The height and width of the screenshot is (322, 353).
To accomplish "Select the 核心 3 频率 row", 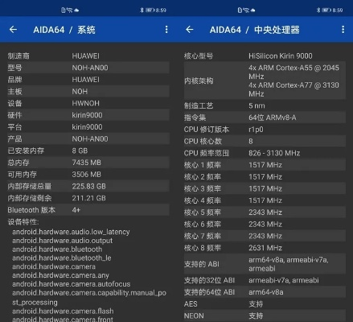I will 265,188.
